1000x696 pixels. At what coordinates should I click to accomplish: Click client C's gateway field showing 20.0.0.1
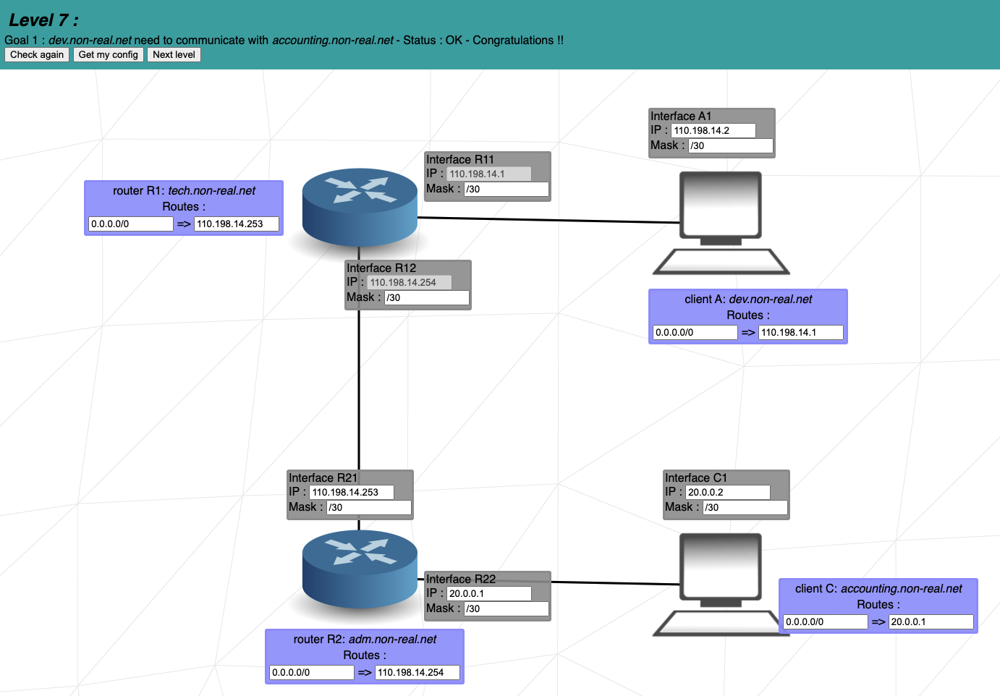click(x=931, y=621)
